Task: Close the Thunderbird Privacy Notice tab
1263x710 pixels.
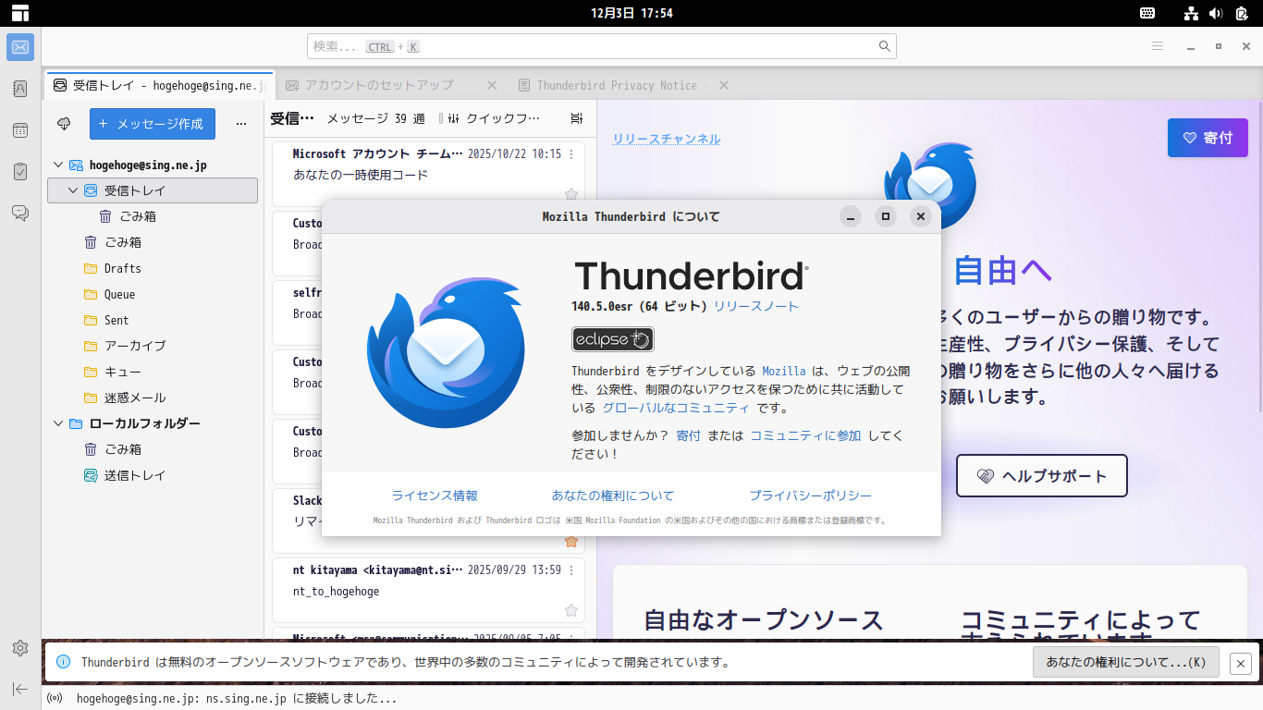Action: [724, 85]
